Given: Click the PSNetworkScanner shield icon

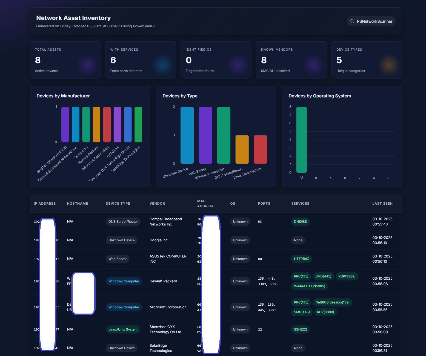Looking at the screenshot, I should click(x=352, y=21).
